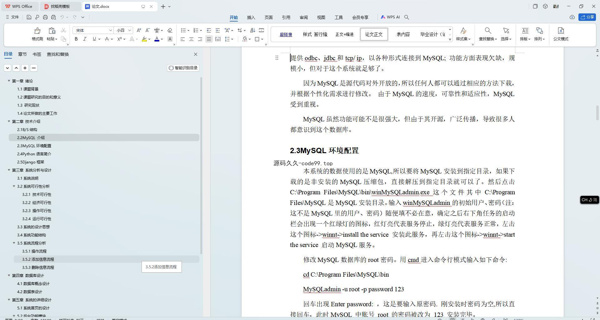Open the font size dropdown (小四)
The height and width of the screenshot is (320, 600).
click(x=129, y=30)
